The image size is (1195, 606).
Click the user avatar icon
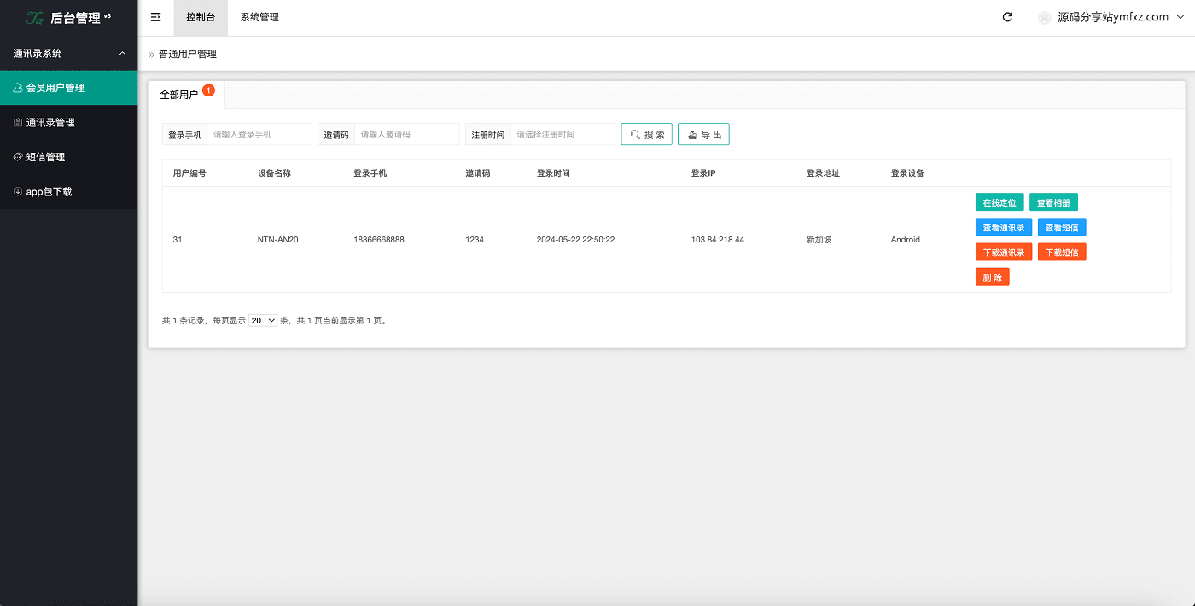coord(1045,17)
